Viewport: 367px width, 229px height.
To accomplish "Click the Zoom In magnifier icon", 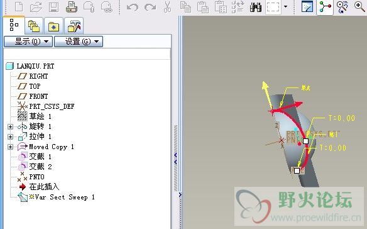I will [359, 6].
